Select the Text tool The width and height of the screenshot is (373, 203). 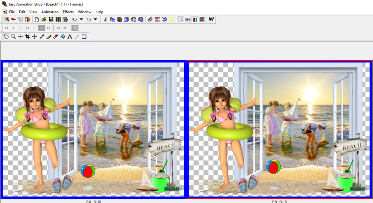70,36
